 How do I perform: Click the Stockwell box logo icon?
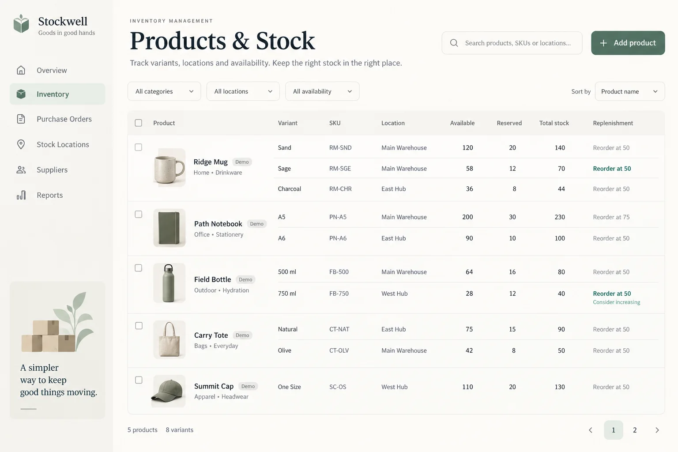21,24
